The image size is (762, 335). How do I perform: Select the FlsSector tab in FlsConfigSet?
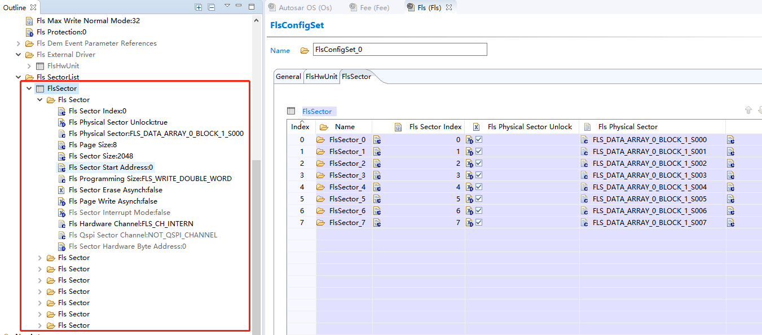[x=356, y=77]
